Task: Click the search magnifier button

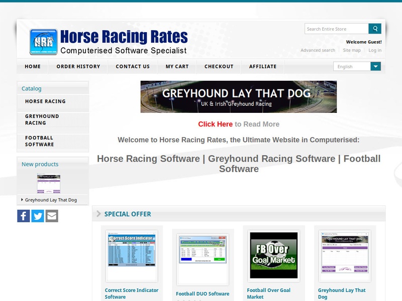Action: pos(375,29)
